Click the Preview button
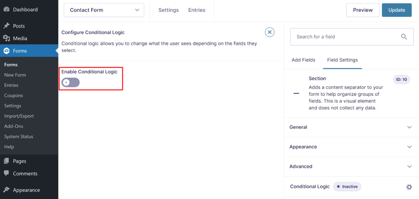 [x=363, y=10]
